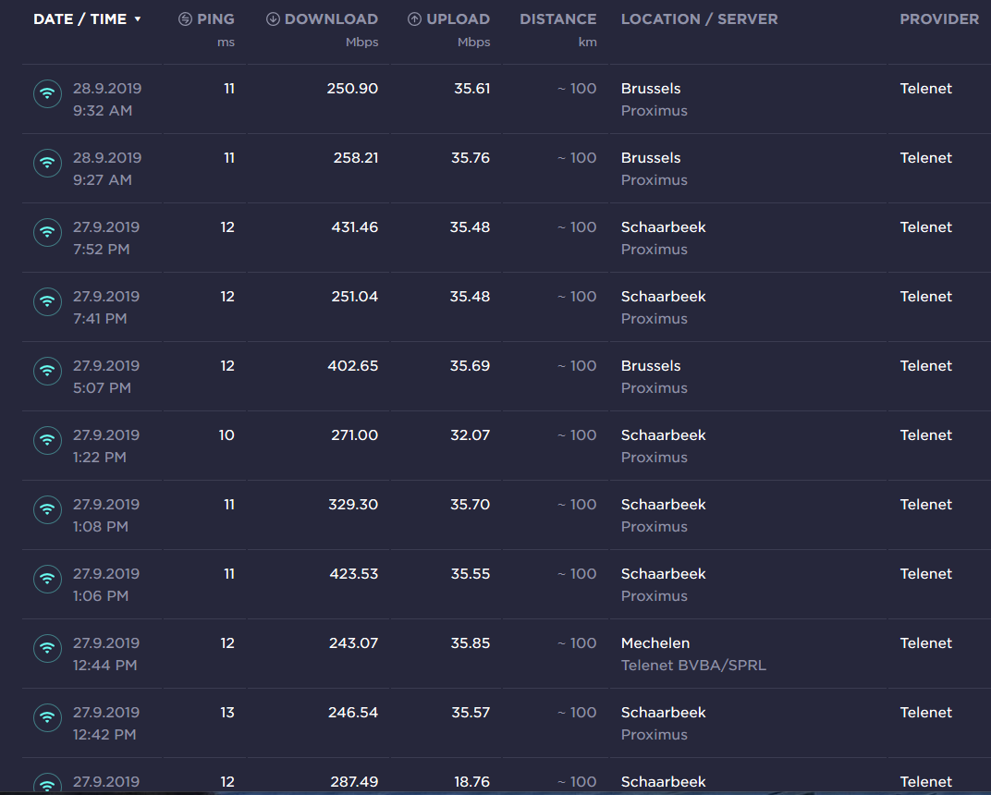Click the Wi-Fi icon for 27.9.2019 7:52 PM result
This screenshot has width=991, height=795.
(x=47, y=232)
